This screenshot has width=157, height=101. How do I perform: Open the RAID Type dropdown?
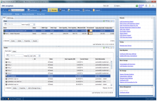click(32, 25)
